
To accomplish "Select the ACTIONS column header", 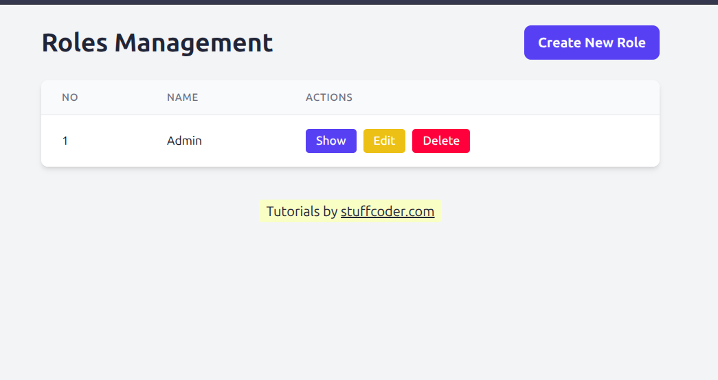I will 329,97.
